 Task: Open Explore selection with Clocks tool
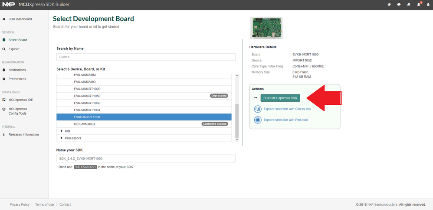(287, 109)
